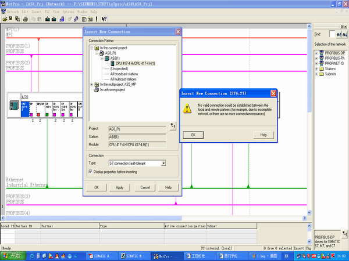Open the PLC menu

pos(47,12)
